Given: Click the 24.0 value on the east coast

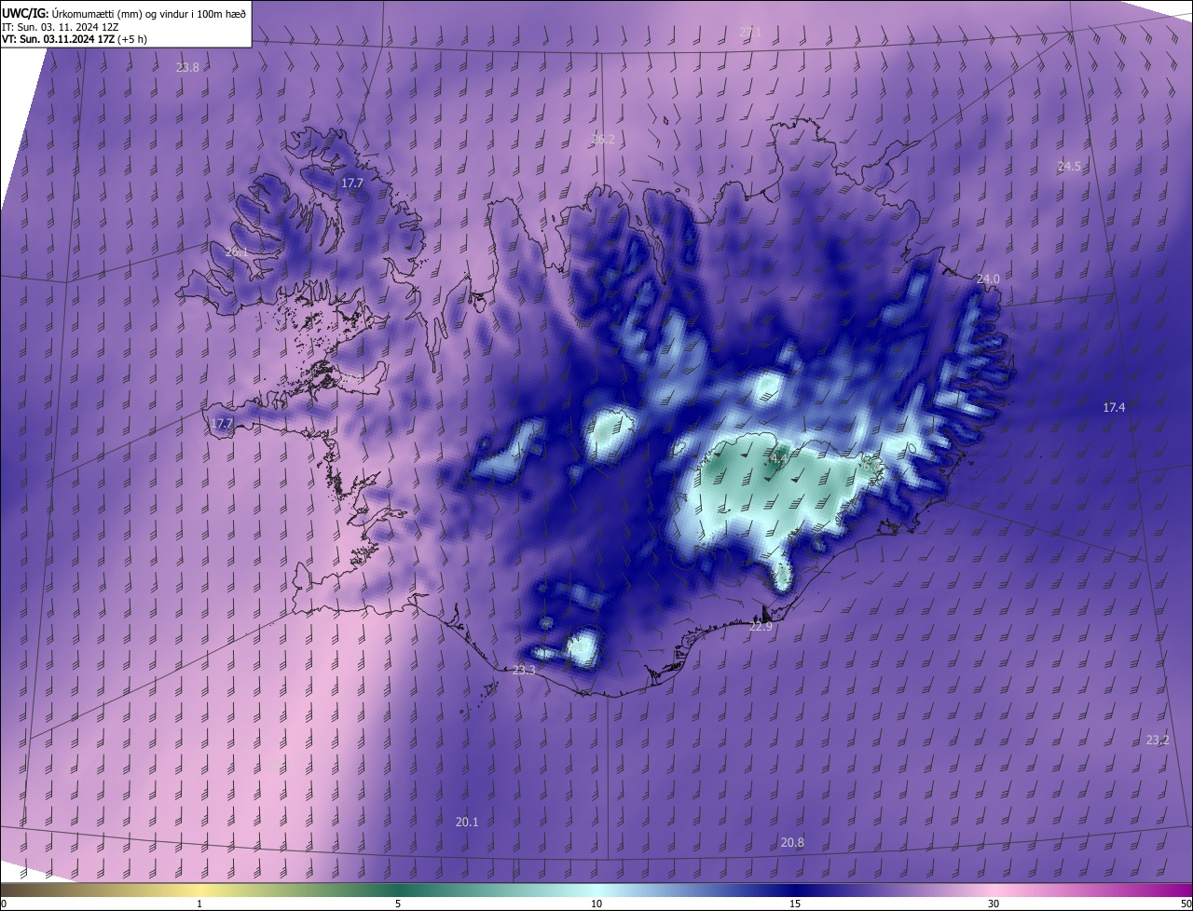Looking at the screenshot, I should pyautogui.click(x=988, y=279).
